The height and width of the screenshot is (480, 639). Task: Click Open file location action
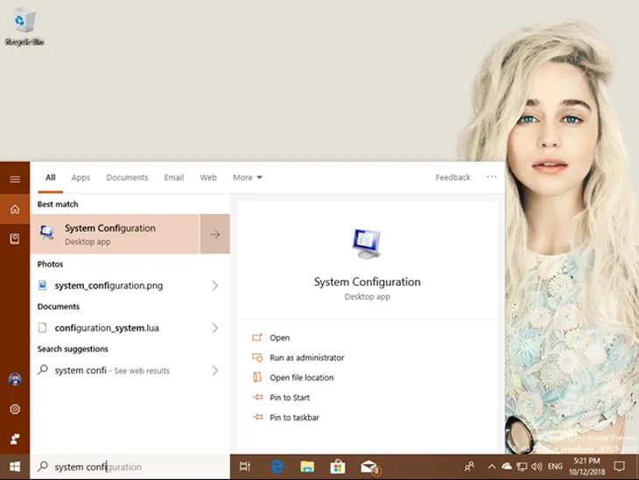[x=301, y=378]
